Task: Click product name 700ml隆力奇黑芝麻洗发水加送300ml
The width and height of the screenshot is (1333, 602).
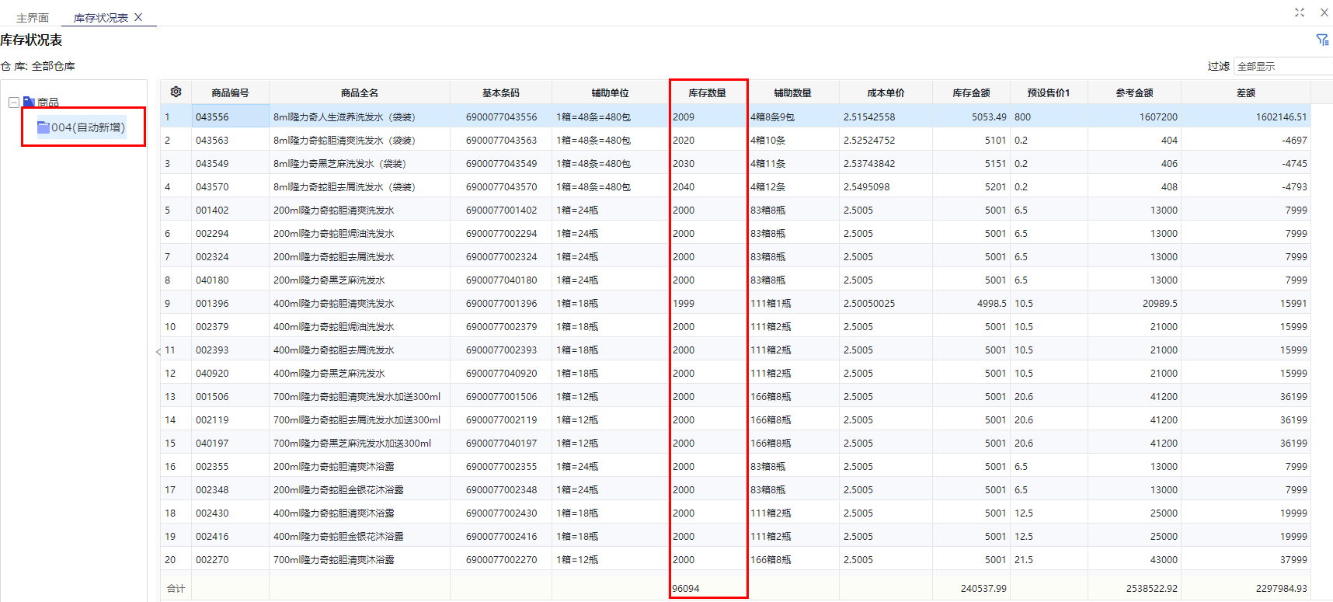Action: click(352, 443)
